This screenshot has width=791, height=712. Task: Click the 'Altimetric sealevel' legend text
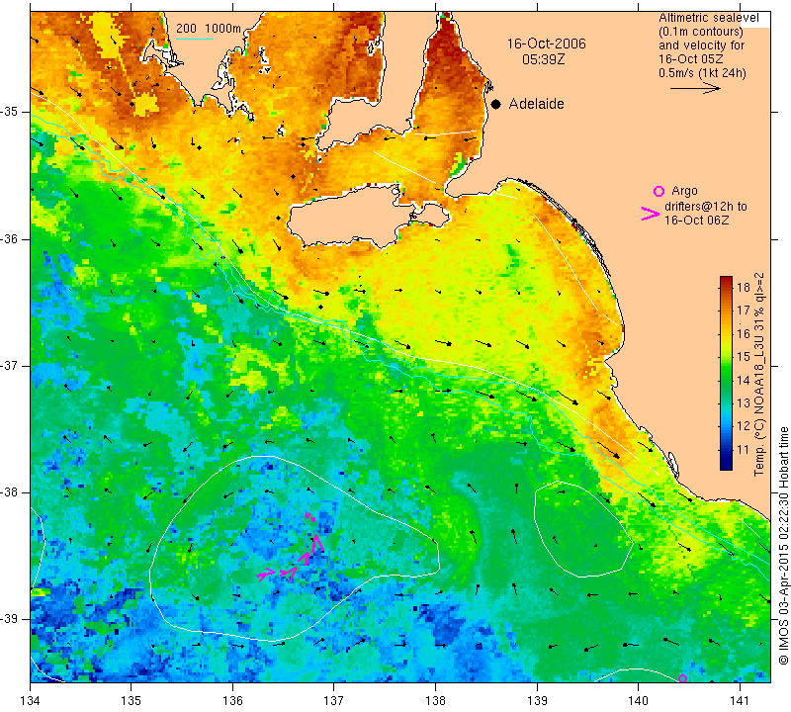709,18
